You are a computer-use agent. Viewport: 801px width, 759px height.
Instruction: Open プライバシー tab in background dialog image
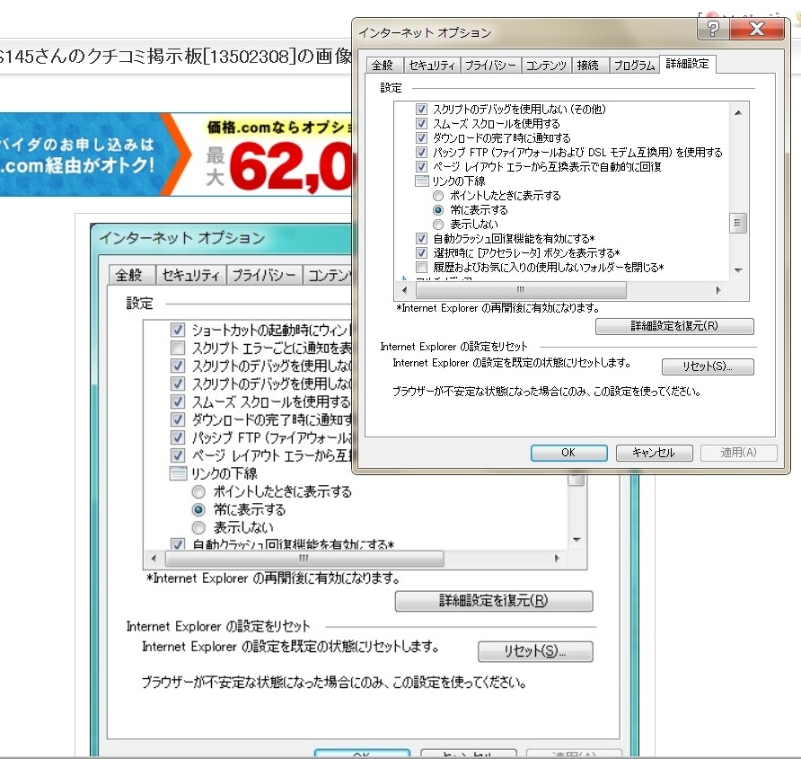pyautogui.click(x=264, y=276)
